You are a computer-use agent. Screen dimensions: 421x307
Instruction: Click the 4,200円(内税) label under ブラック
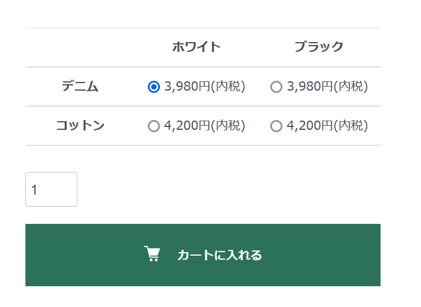(x=327, y=126)
